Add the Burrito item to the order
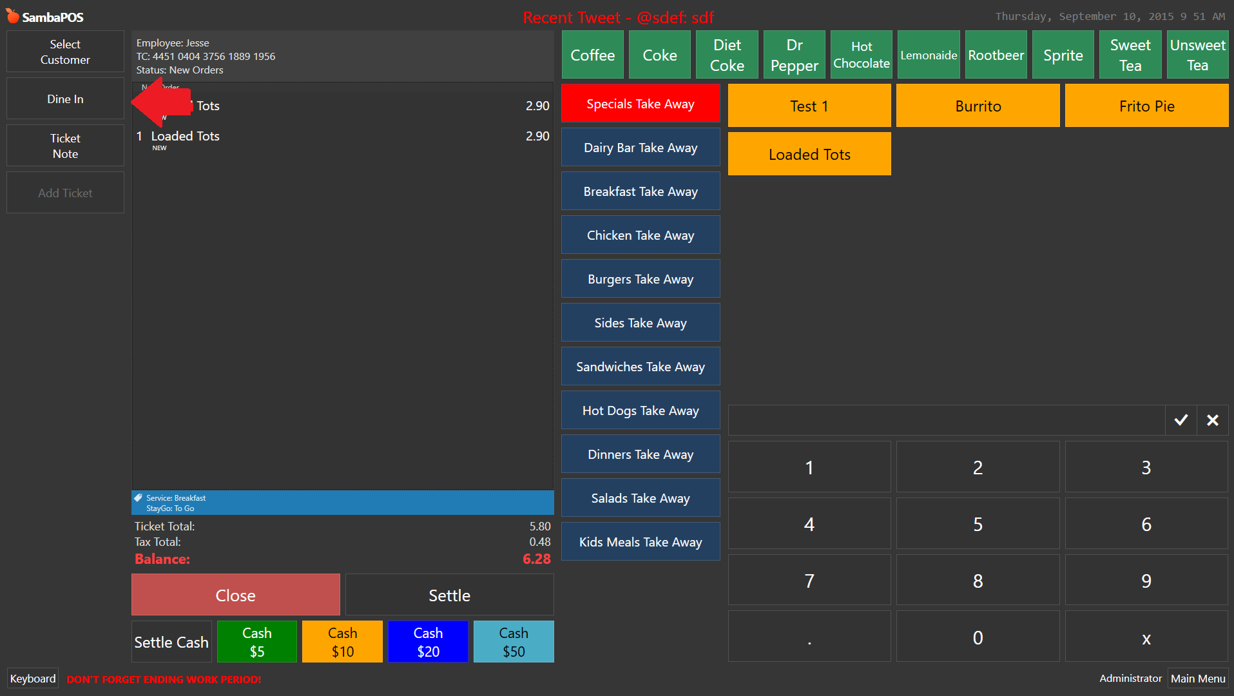1234x696 pixels. (977, 105)
